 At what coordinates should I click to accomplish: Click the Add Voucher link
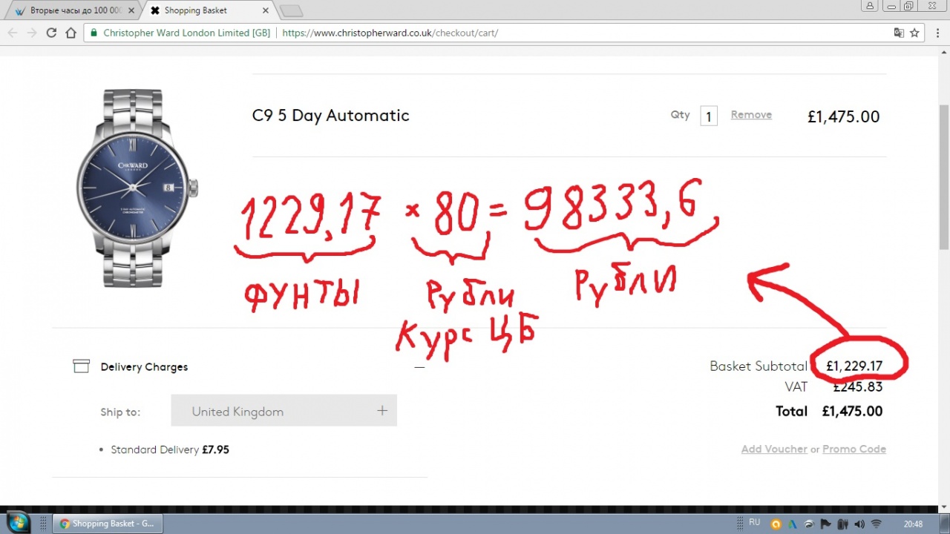(x=773, y=449)
